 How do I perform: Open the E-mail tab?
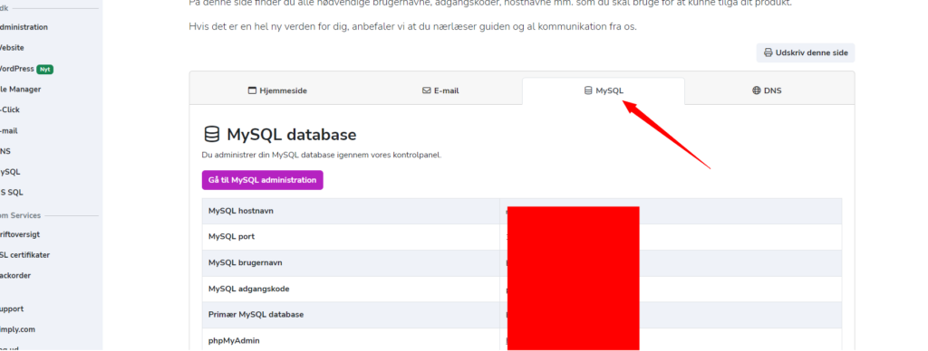(441, 90)
